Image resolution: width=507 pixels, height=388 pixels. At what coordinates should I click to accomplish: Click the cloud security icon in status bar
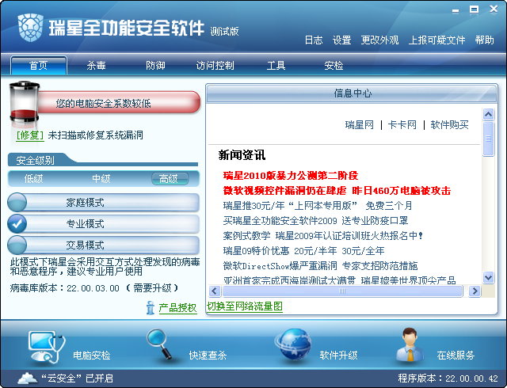point(28,378)
